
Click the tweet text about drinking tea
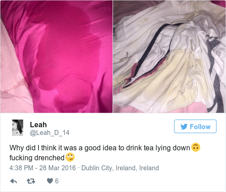(x=105, y=153)
